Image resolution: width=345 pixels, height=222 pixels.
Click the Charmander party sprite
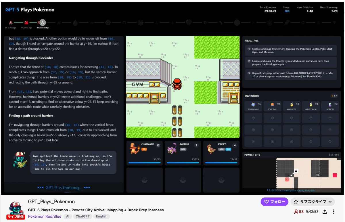click(135, 148)
